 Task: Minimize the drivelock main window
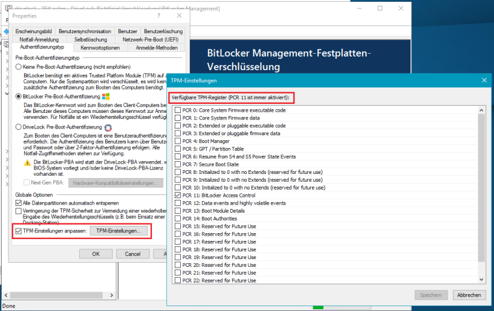pyautogui.click(x=359, y=8)
